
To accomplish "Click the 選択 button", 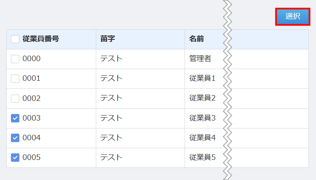I will click(x=293, y=17).
